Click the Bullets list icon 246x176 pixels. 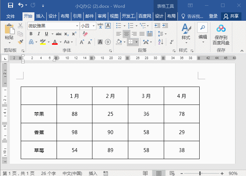pos(119,25)
